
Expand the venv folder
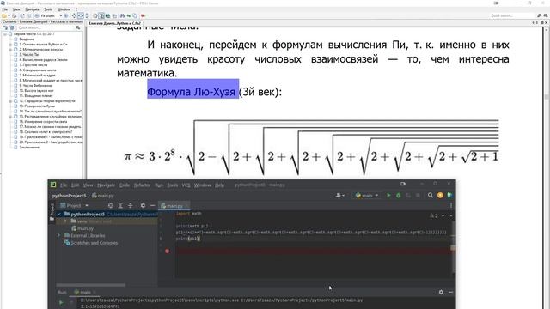pos(65,221)
